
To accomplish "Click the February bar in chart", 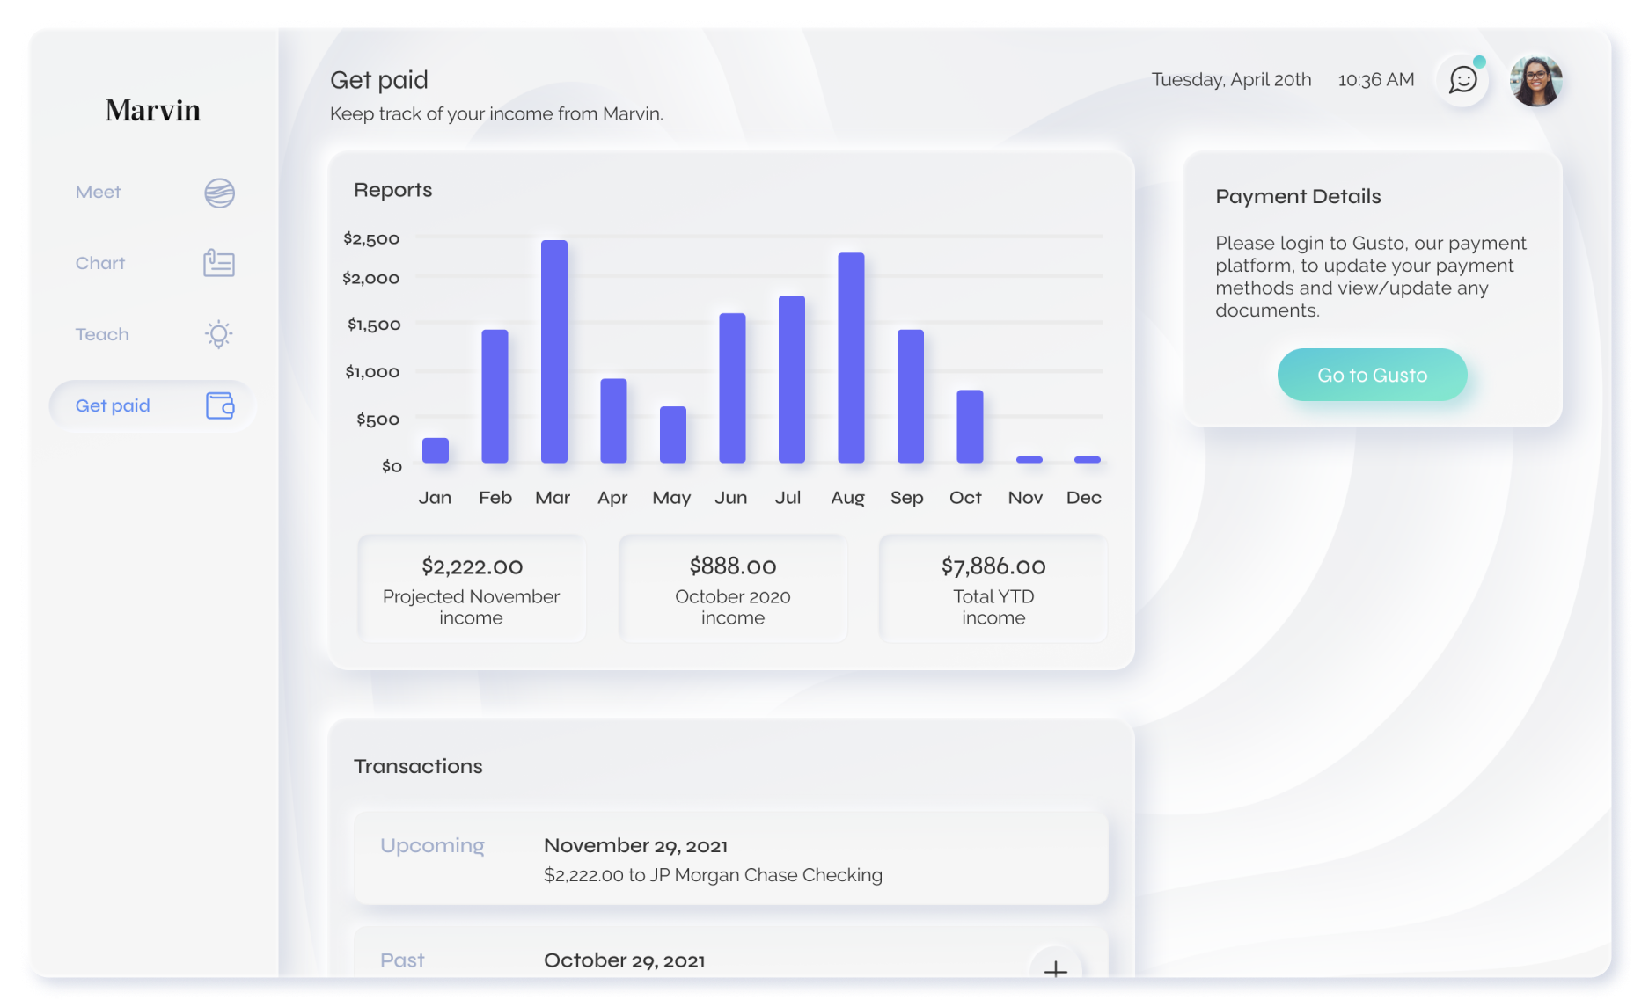I will (495, 396).
